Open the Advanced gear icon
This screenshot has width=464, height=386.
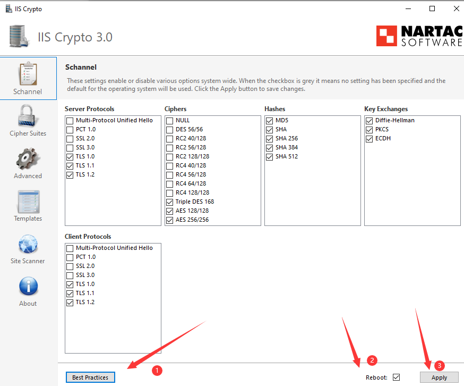(28, 158)
